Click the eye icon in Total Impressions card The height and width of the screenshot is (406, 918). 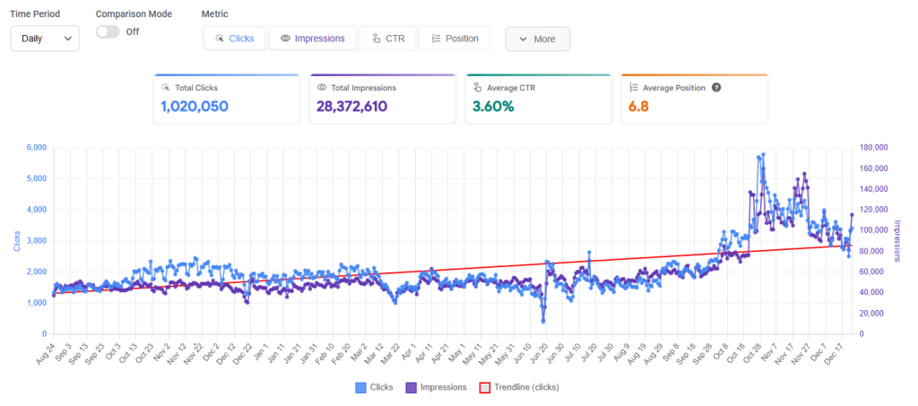322,88
